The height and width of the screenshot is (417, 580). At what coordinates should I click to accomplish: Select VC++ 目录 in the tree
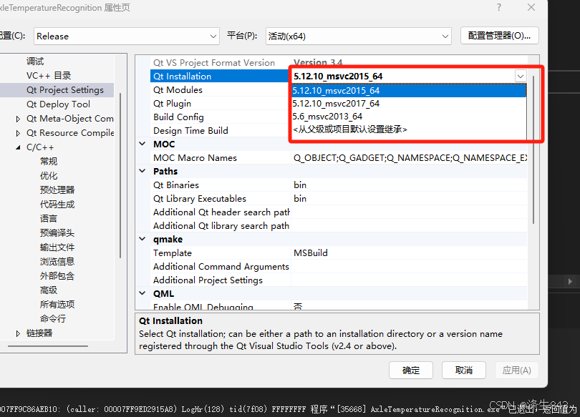tap(49, 76)
